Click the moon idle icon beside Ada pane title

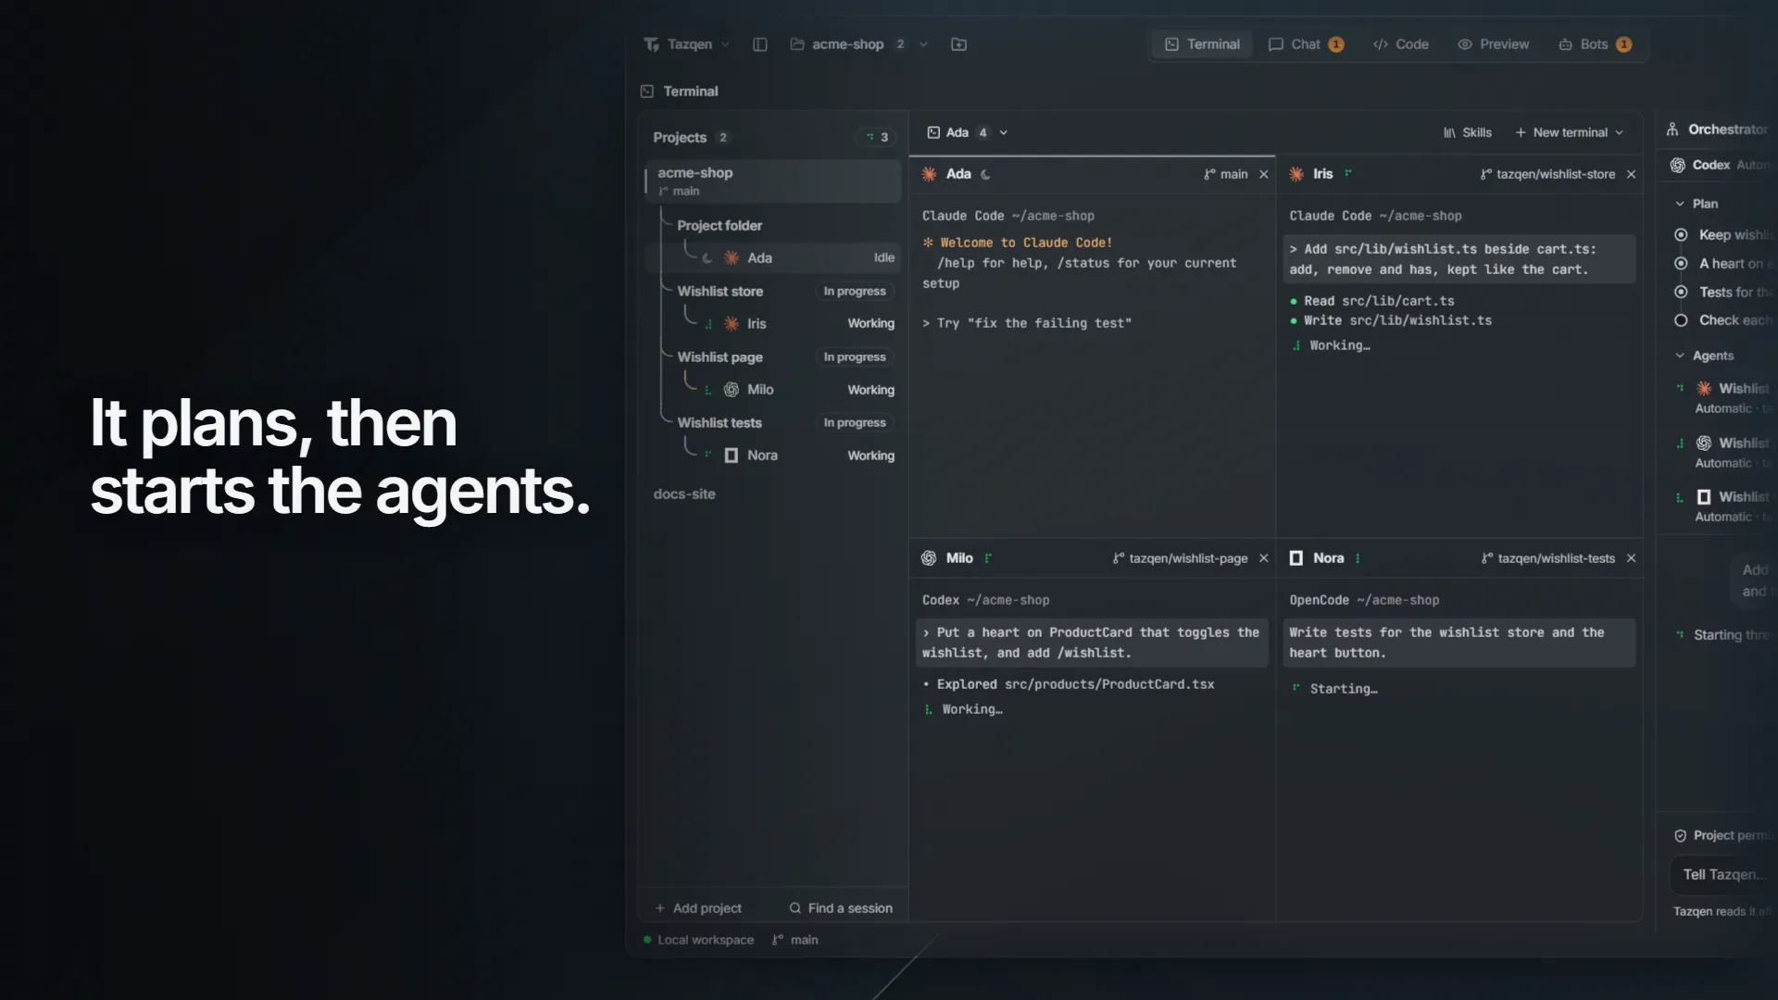point(985,174)
